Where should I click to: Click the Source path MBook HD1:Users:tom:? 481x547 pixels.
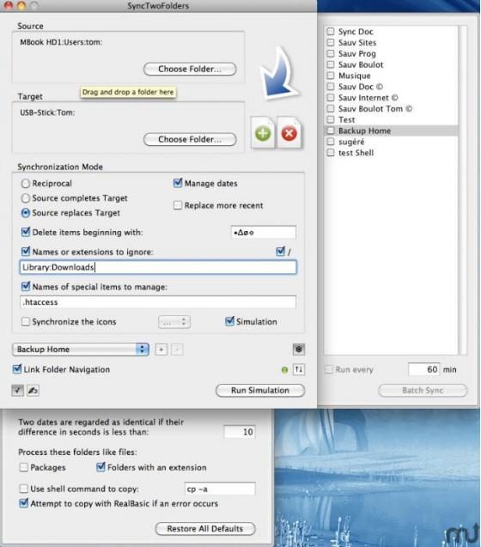point(61,42)
